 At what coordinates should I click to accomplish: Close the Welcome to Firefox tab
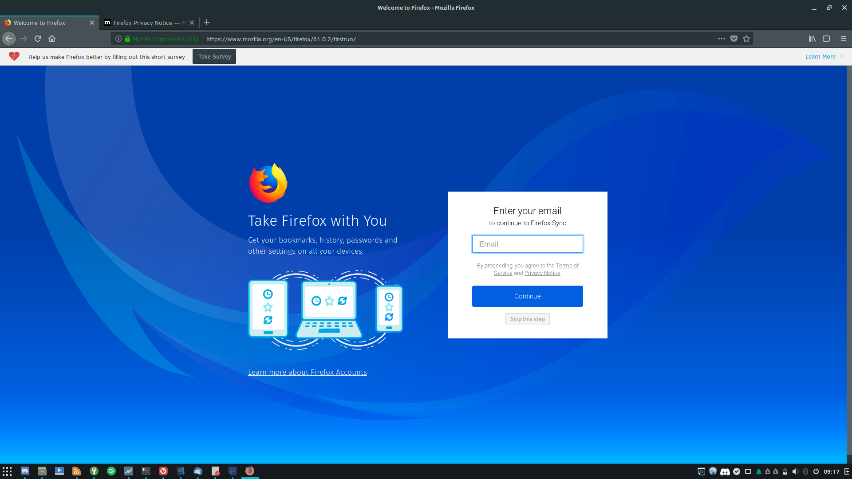[92, 23]
